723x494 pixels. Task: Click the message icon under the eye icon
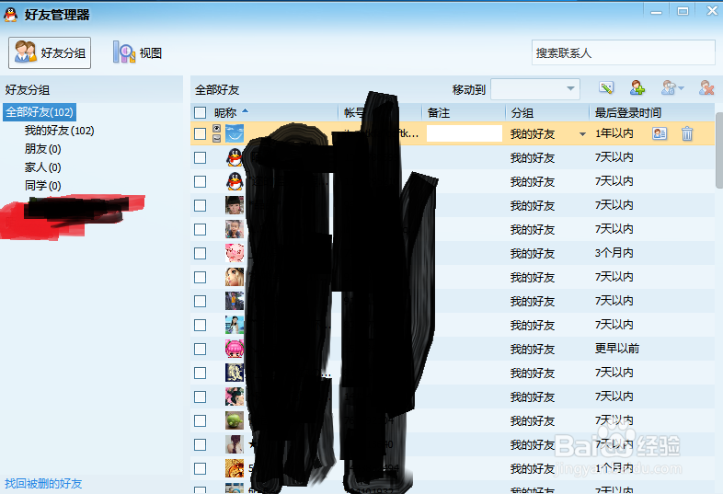(x=217, y=138)
